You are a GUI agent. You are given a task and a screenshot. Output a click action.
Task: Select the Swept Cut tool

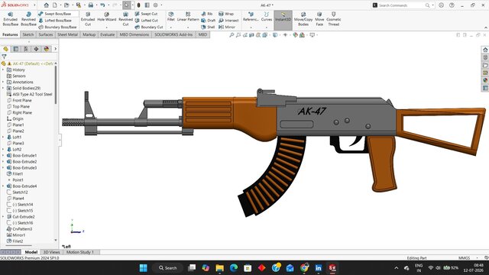(146, 14)
